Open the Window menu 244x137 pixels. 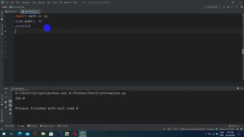[x=68, y=3]
